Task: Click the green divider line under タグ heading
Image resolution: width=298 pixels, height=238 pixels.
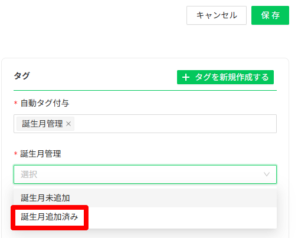Action: click(145, 91)
